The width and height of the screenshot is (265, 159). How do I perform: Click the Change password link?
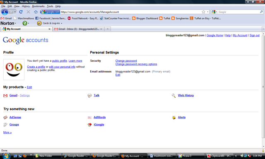(126, 60)
